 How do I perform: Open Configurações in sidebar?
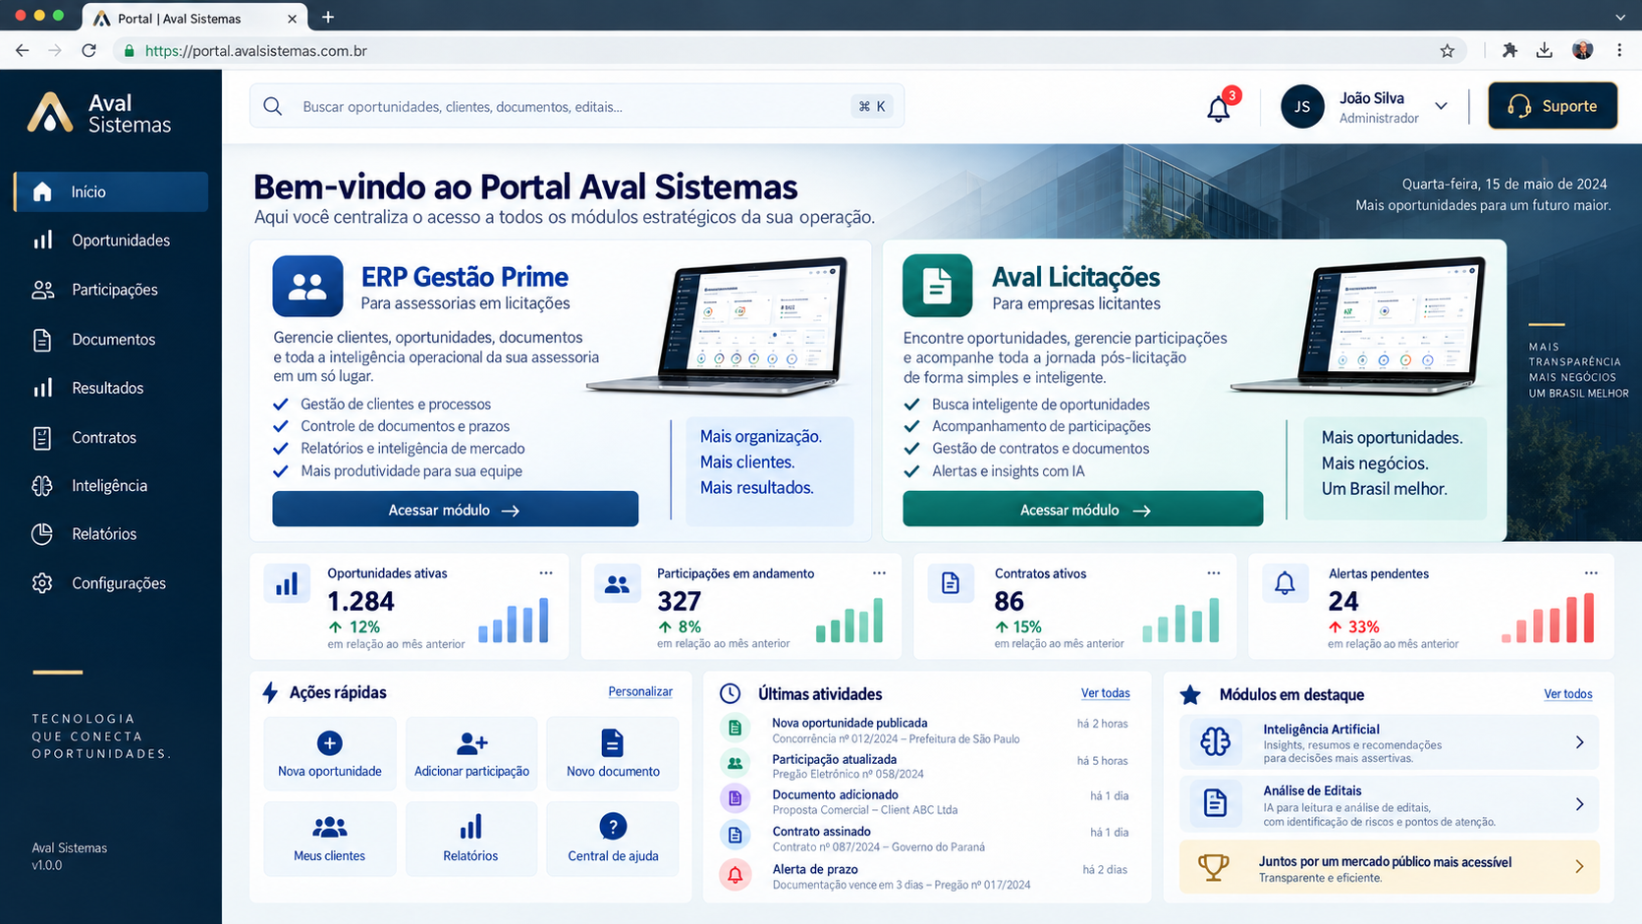pos(111,583)
